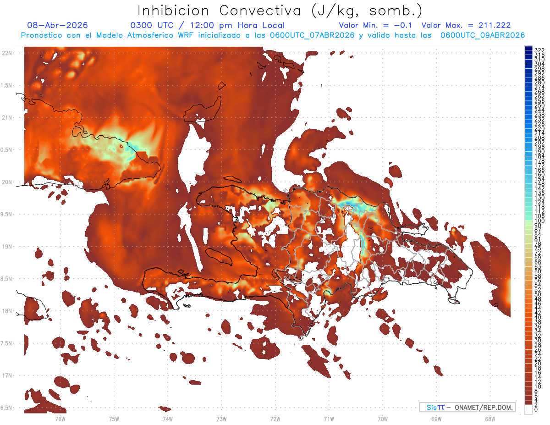Click the 68W longitude axis label

[x=490, y=418]
